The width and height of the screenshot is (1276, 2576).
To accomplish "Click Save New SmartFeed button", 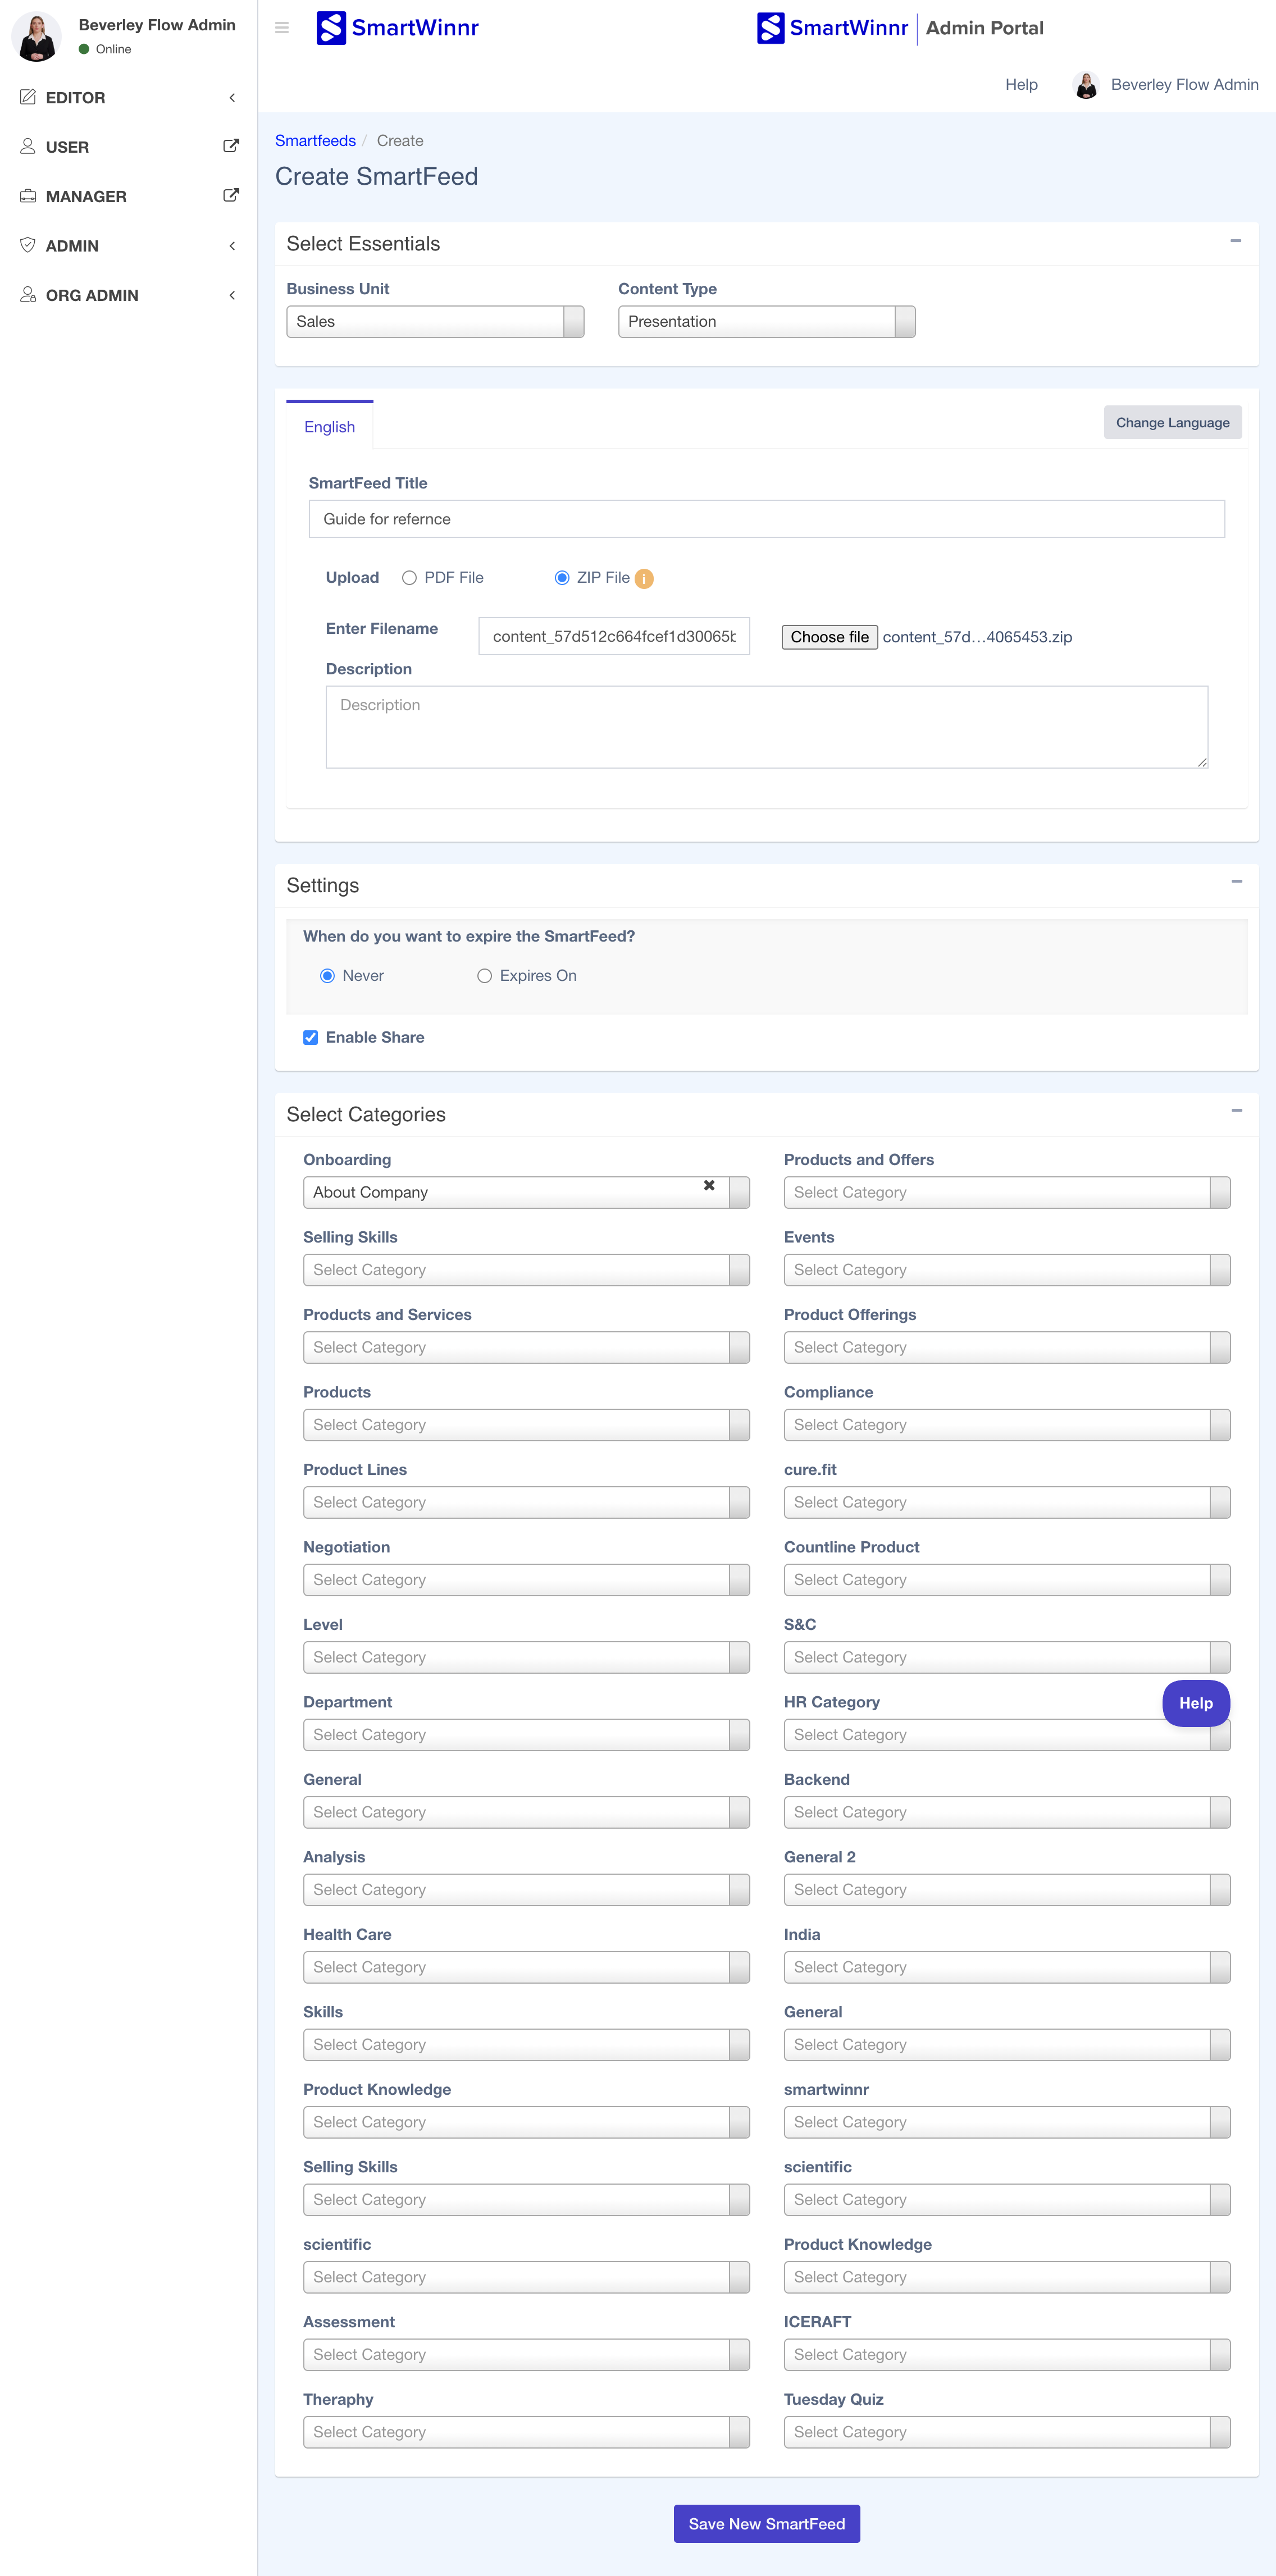I will [x=766, y=2524].
